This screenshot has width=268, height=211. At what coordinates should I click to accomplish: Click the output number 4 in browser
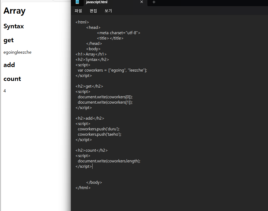pyautogui.click(x=5, y=91)
